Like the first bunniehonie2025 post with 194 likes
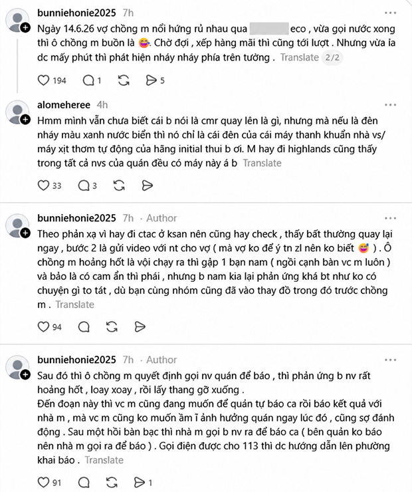 pos(43,80)
